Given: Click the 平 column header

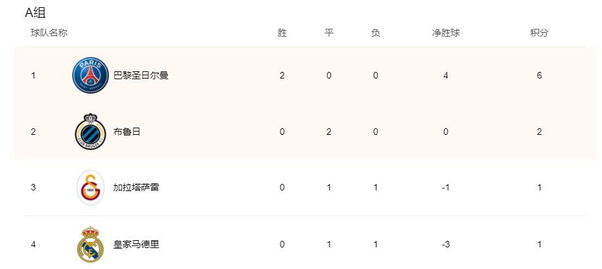Looking at the screenshot, I should pyautogui.click(x=329, y=33).
